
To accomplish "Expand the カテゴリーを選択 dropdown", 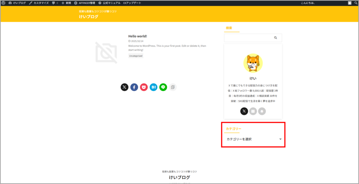I will [254, 139].
